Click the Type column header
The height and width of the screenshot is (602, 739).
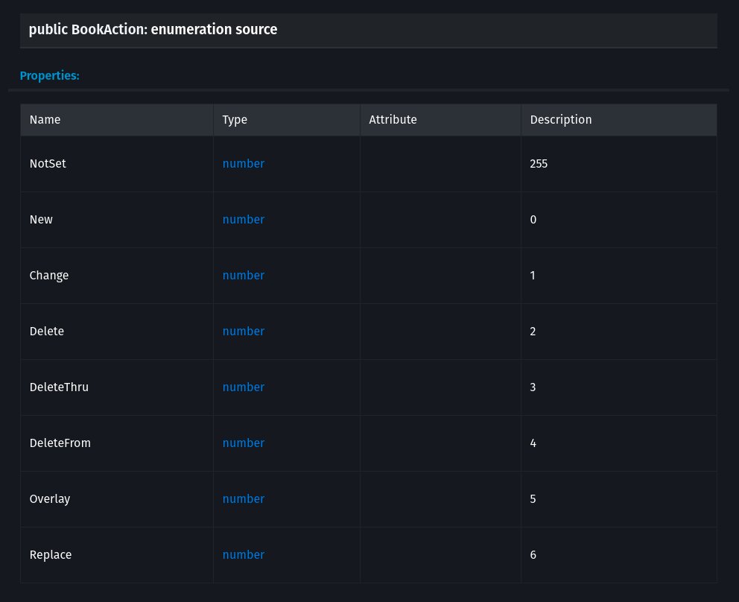tap(235, 119)
